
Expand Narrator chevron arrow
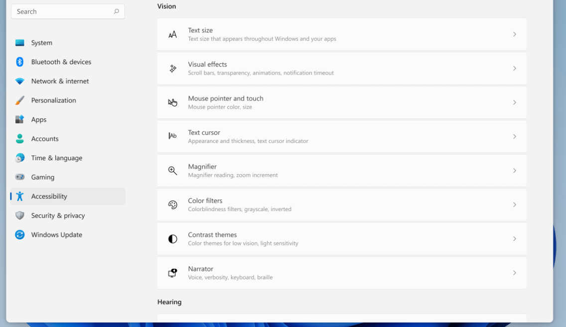pos(515,273)
